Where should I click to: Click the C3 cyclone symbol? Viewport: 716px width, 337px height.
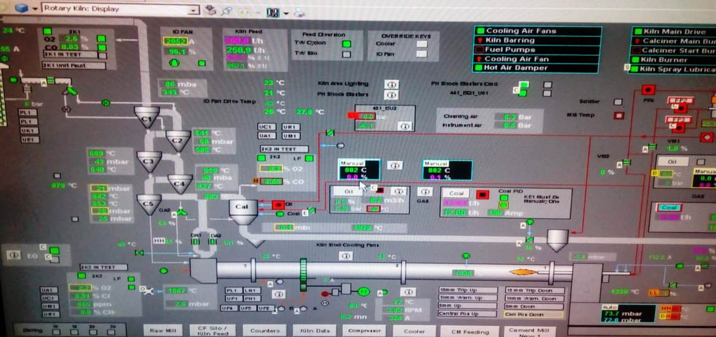click(149, 162)
